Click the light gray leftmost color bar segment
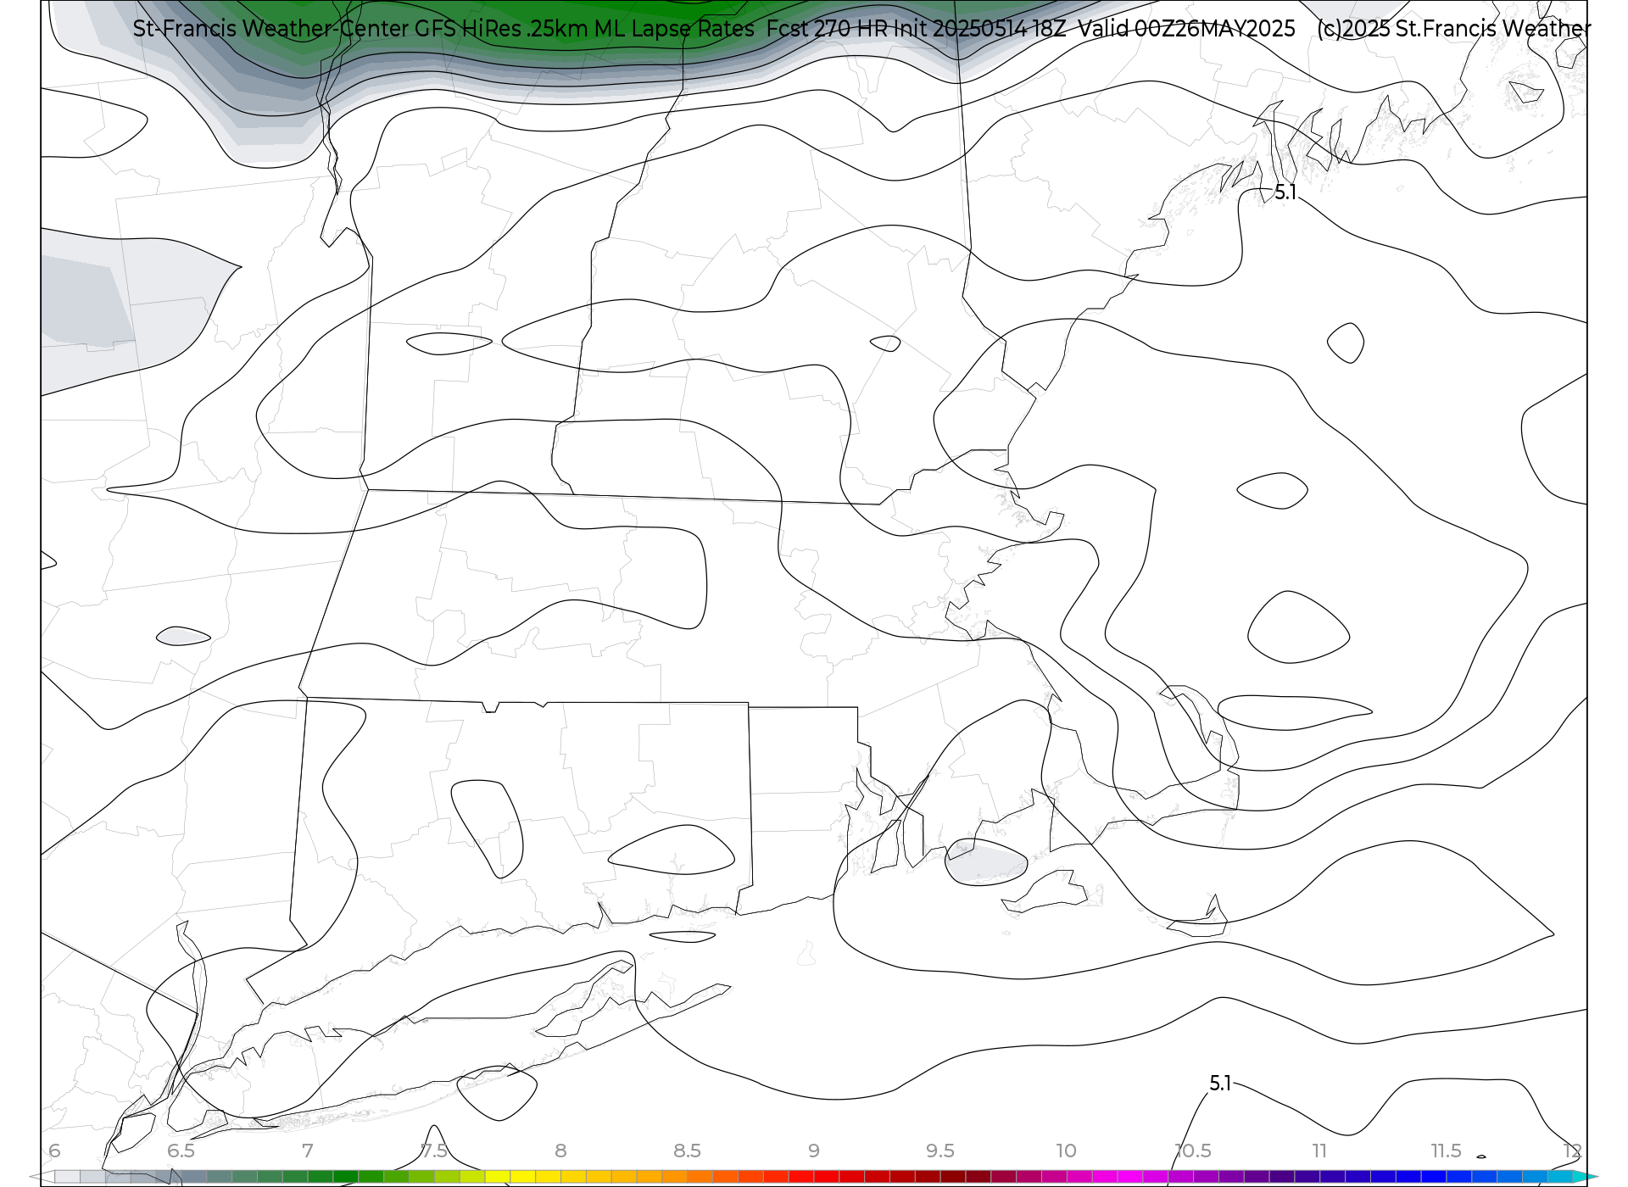This screenshot has height=1187, width=1628. (67, 1177)
